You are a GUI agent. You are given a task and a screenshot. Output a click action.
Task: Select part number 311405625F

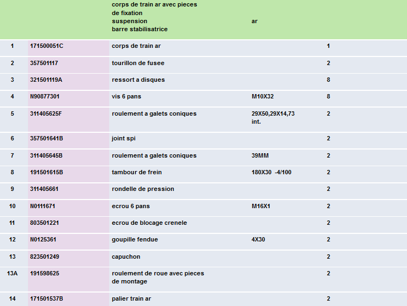coord(46,114)
